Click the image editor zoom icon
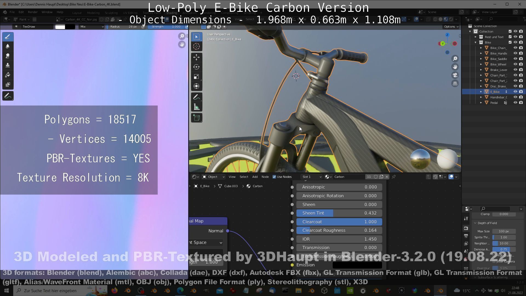Screen dimensions: 526x296 [x=182, y=36]
